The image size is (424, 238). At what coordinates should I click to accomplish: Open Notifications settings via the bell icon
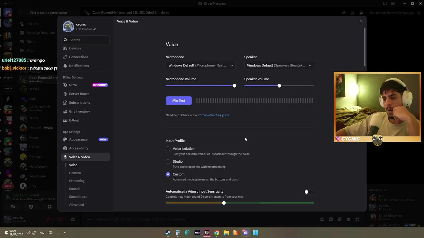65,66
